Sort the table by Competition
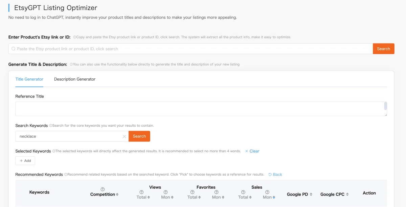The width and height of the screenshot is (406, 207). coord(117,195)
